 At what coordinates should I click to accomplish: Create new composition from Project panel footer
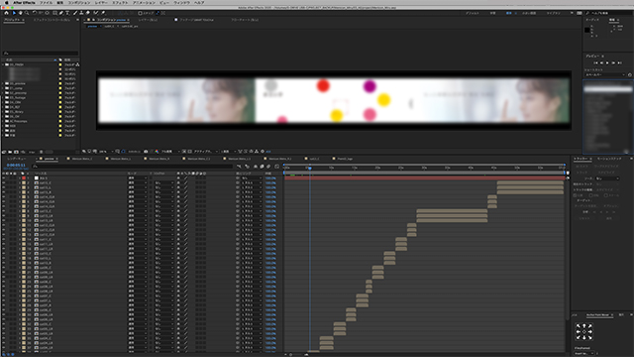pos(16,152)
